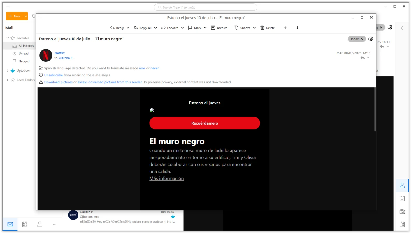Show contact details pane in the right sidebar

pos(402,185)
